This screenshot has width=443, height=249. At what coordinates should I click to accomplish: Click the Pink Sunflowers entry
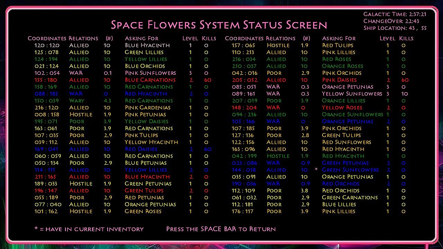click(150, 73)
